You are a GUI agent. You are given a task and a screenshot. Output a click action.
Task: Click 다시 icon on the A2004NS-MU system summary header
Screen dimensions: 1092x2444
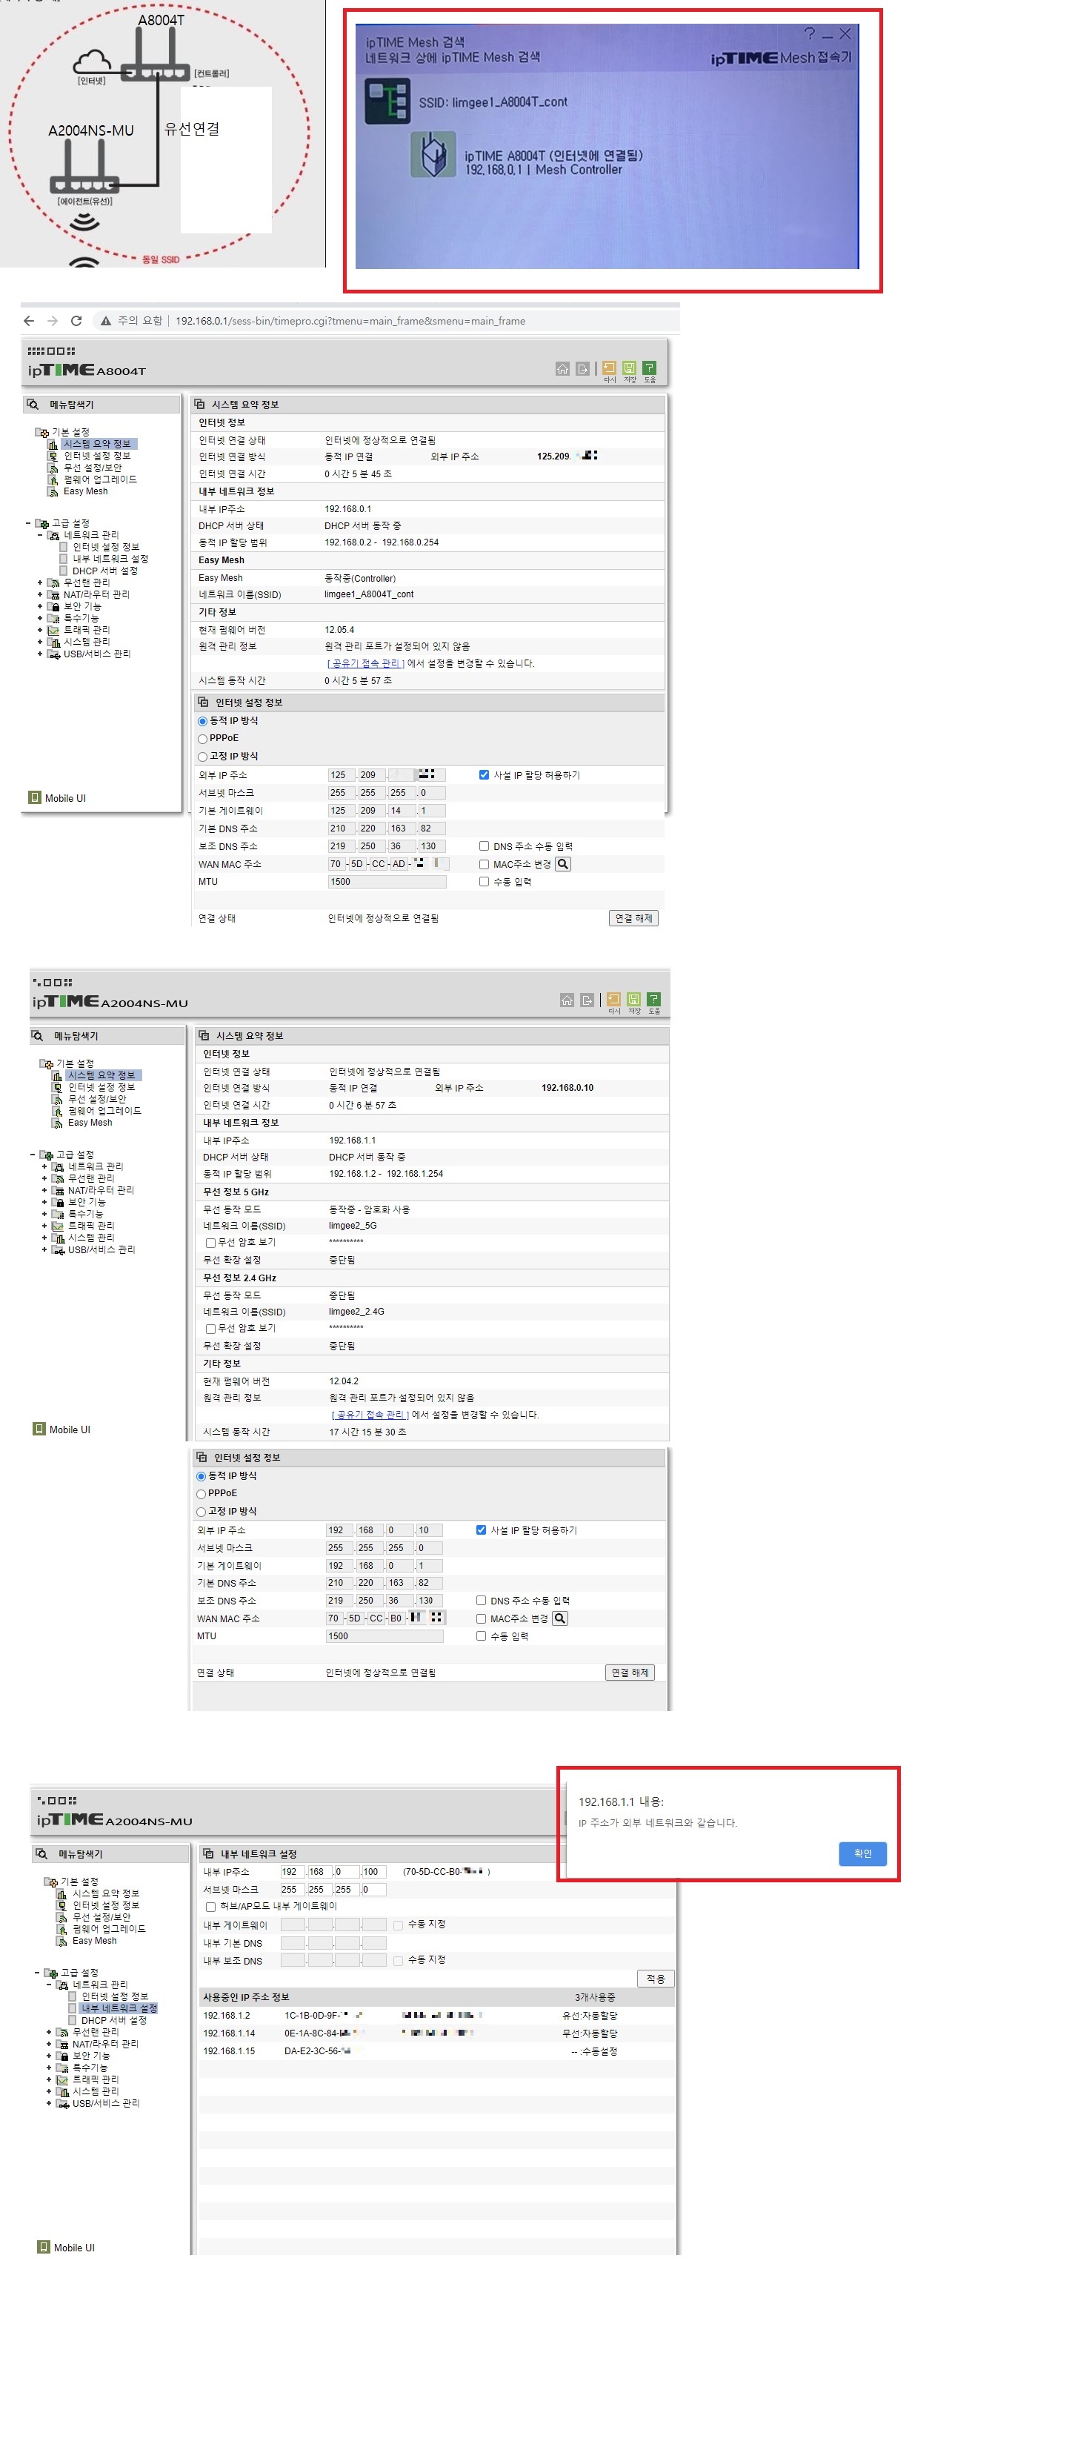(x=614, y=998)
